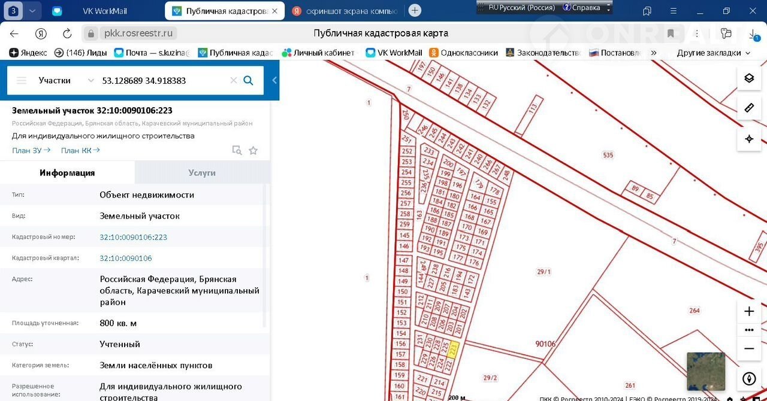Open the План КК link

click(80, 150)
